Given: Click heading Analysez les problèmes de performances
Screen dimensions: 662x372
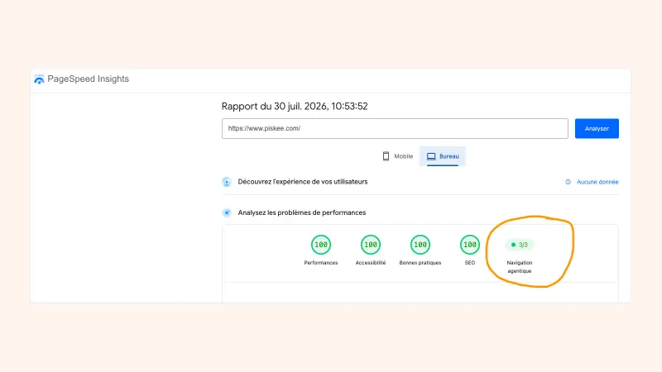Looking at the screenshot, I should click(x=302, y=212).
